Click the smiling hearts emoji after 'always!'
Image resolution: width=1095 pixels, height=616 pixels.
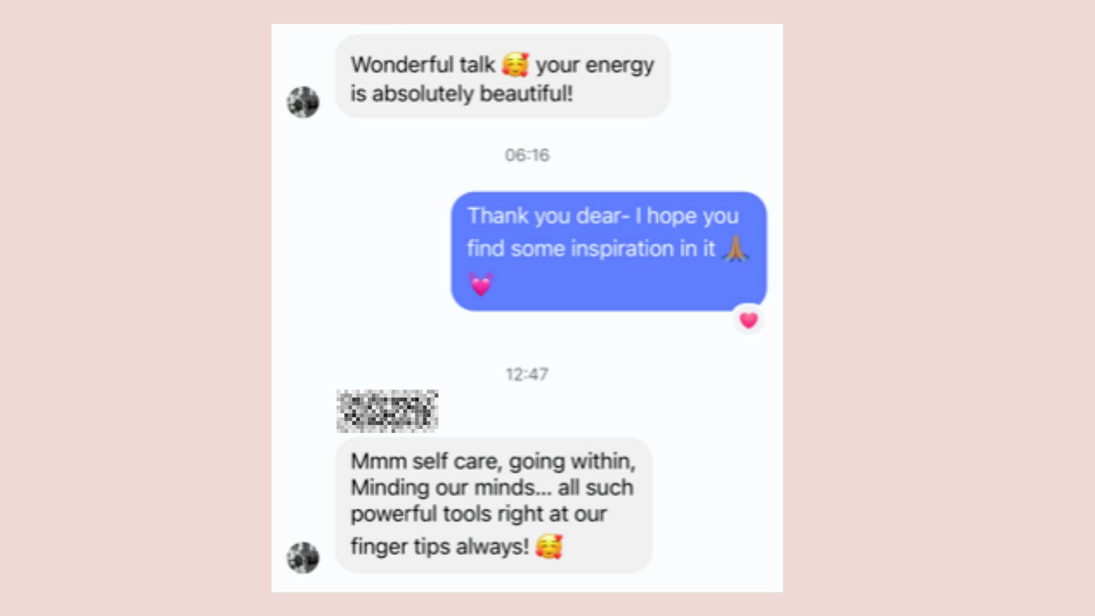[x=549, y=546]
